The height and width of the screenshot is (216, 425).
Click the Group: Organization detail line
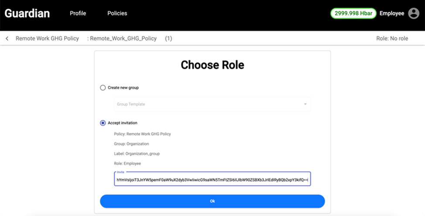131,144
